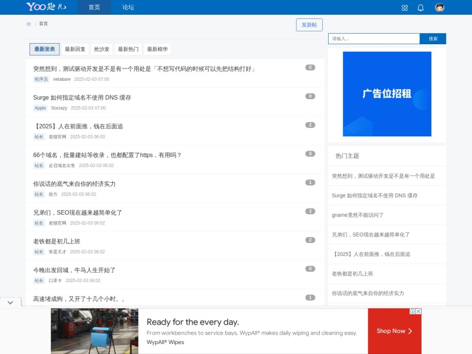
Task: Open post 66个域名，批量建站等收录
Action: (x=107, y=155)
